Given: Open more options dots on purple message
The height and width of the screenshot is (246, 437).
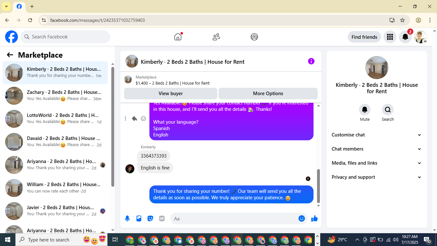Looking at the screenshot, I should click(125, 119).
